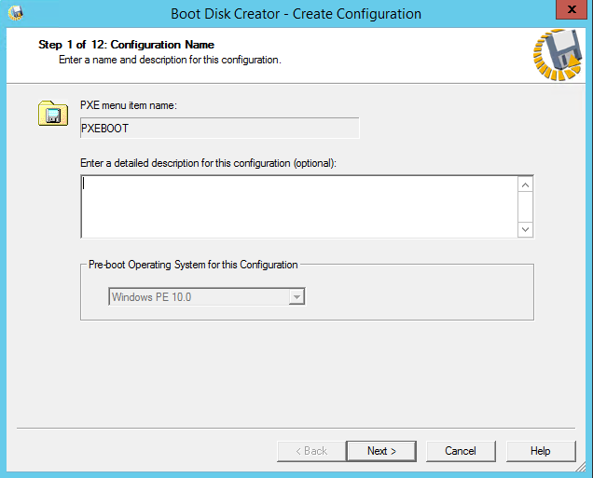The width and height of the screenshot is (593, 478).
Task: Open the Help button
Action: pyautogui.click(x=541, y=451)
